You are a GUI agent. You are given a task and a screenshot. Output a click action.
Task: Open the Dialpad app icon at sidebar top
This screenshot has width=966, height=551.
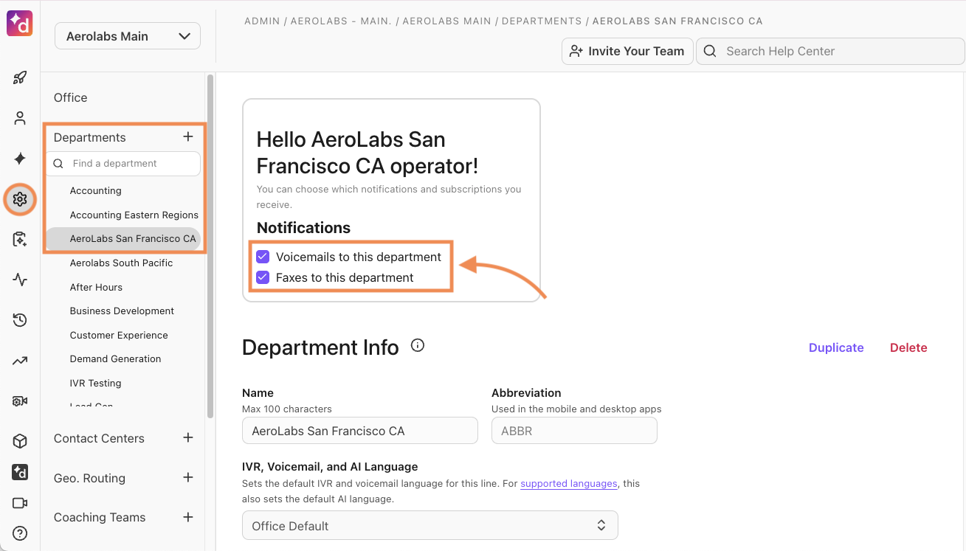19,23
